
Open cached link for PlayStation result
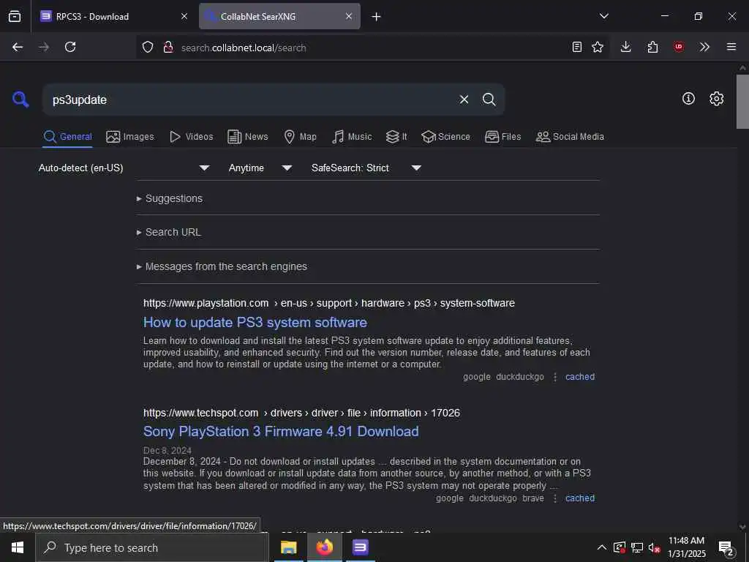click(580, 377)
